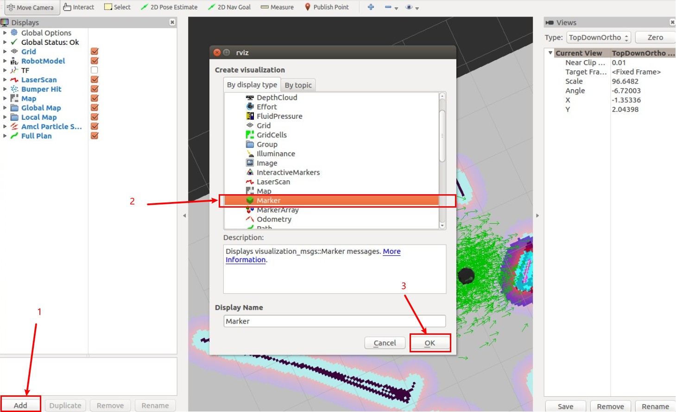Click the Zero button in Views

tap(655, 37)
